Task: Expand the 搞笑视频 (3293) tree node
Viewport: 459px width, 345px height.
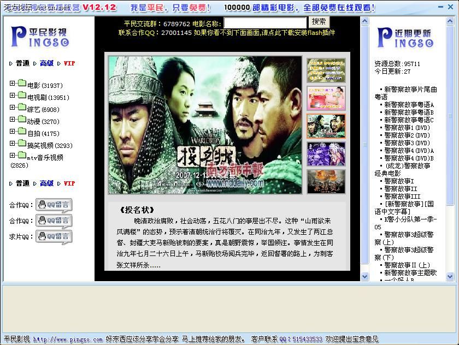Action: 12,143
